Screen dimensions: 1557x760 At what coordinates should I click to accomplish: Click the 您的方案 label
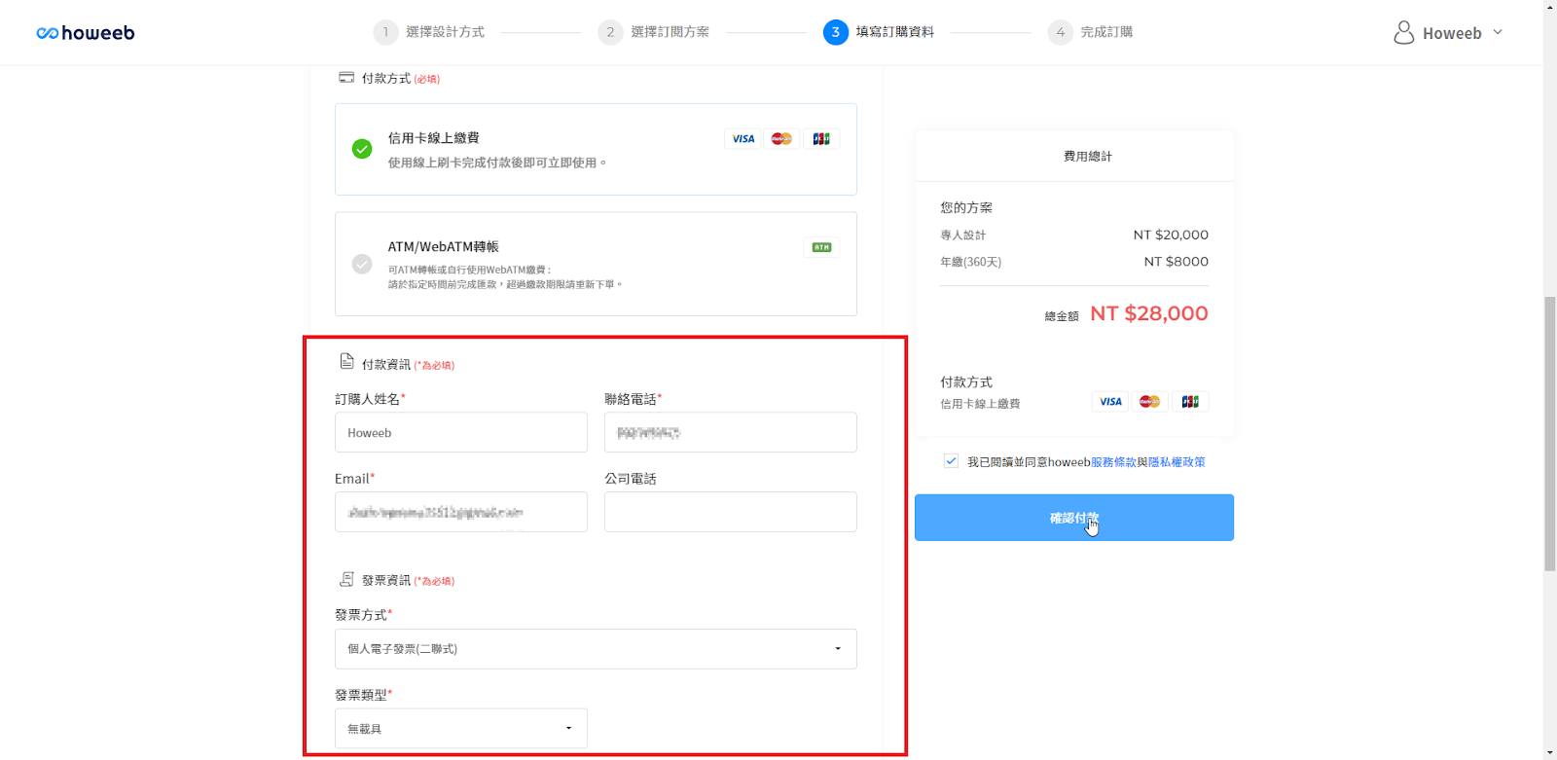(x=966, y=207)
